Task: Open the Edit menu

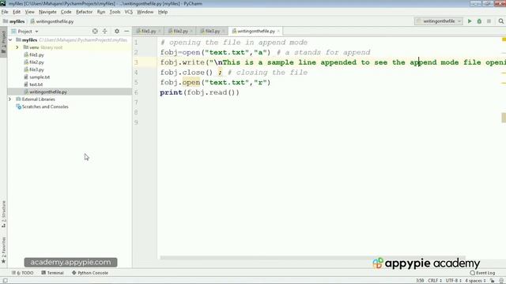Action: (17, 12)
